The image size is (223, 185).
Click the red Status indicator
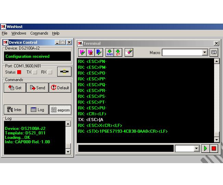point(19,72)
